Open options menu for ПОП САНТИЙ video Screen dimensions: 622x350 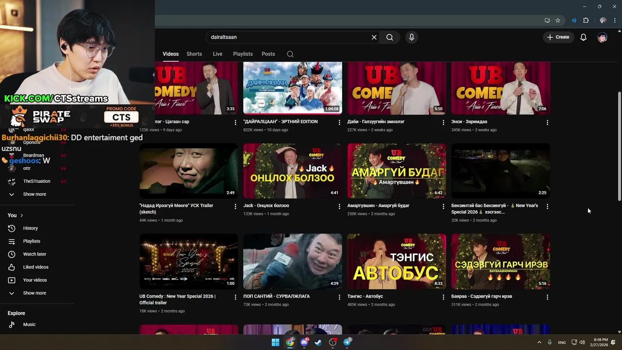340,297
